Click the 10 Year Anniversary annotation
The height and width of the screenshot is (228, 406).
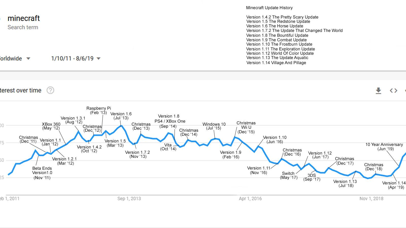(384, 147)
